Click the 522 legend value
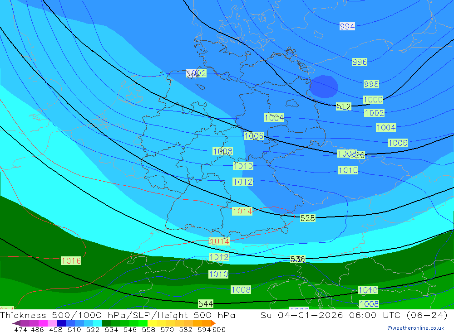The width and height of the screenshot is (454, 332). (x=92, y=329)
